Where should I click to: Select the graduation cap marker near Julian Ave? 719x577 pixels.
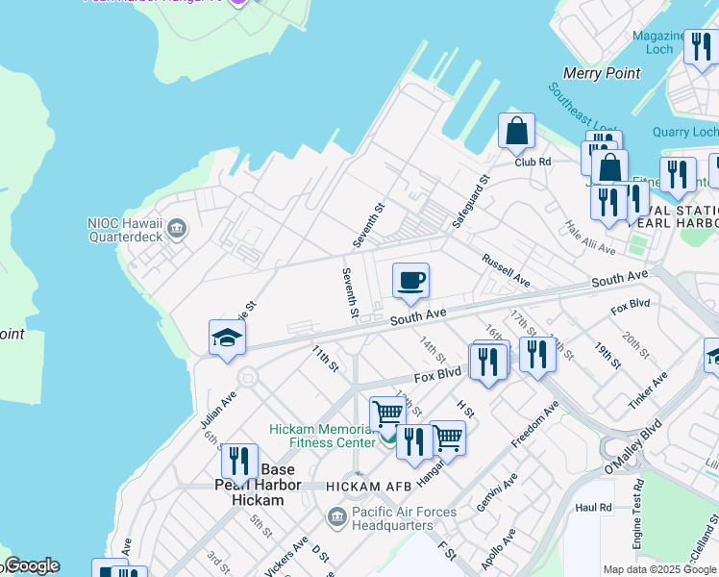(x=227, y=338)
